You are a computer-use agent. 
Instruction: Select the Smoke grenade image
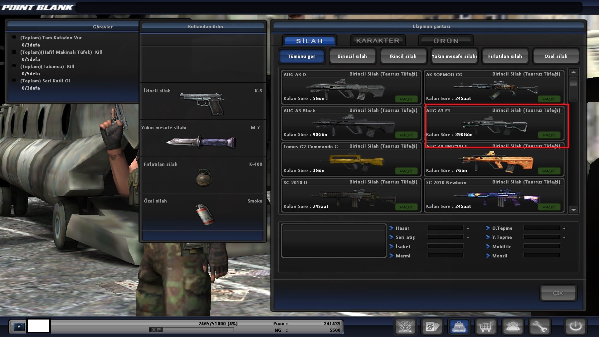tap(205, 214)
